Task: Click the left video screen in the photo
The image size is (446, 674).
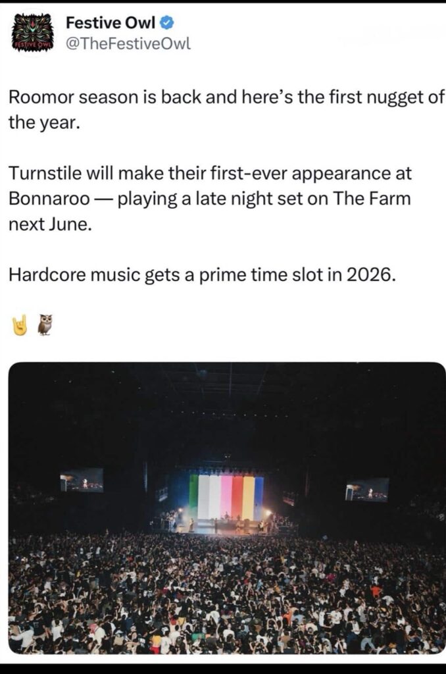Action: 82,480
